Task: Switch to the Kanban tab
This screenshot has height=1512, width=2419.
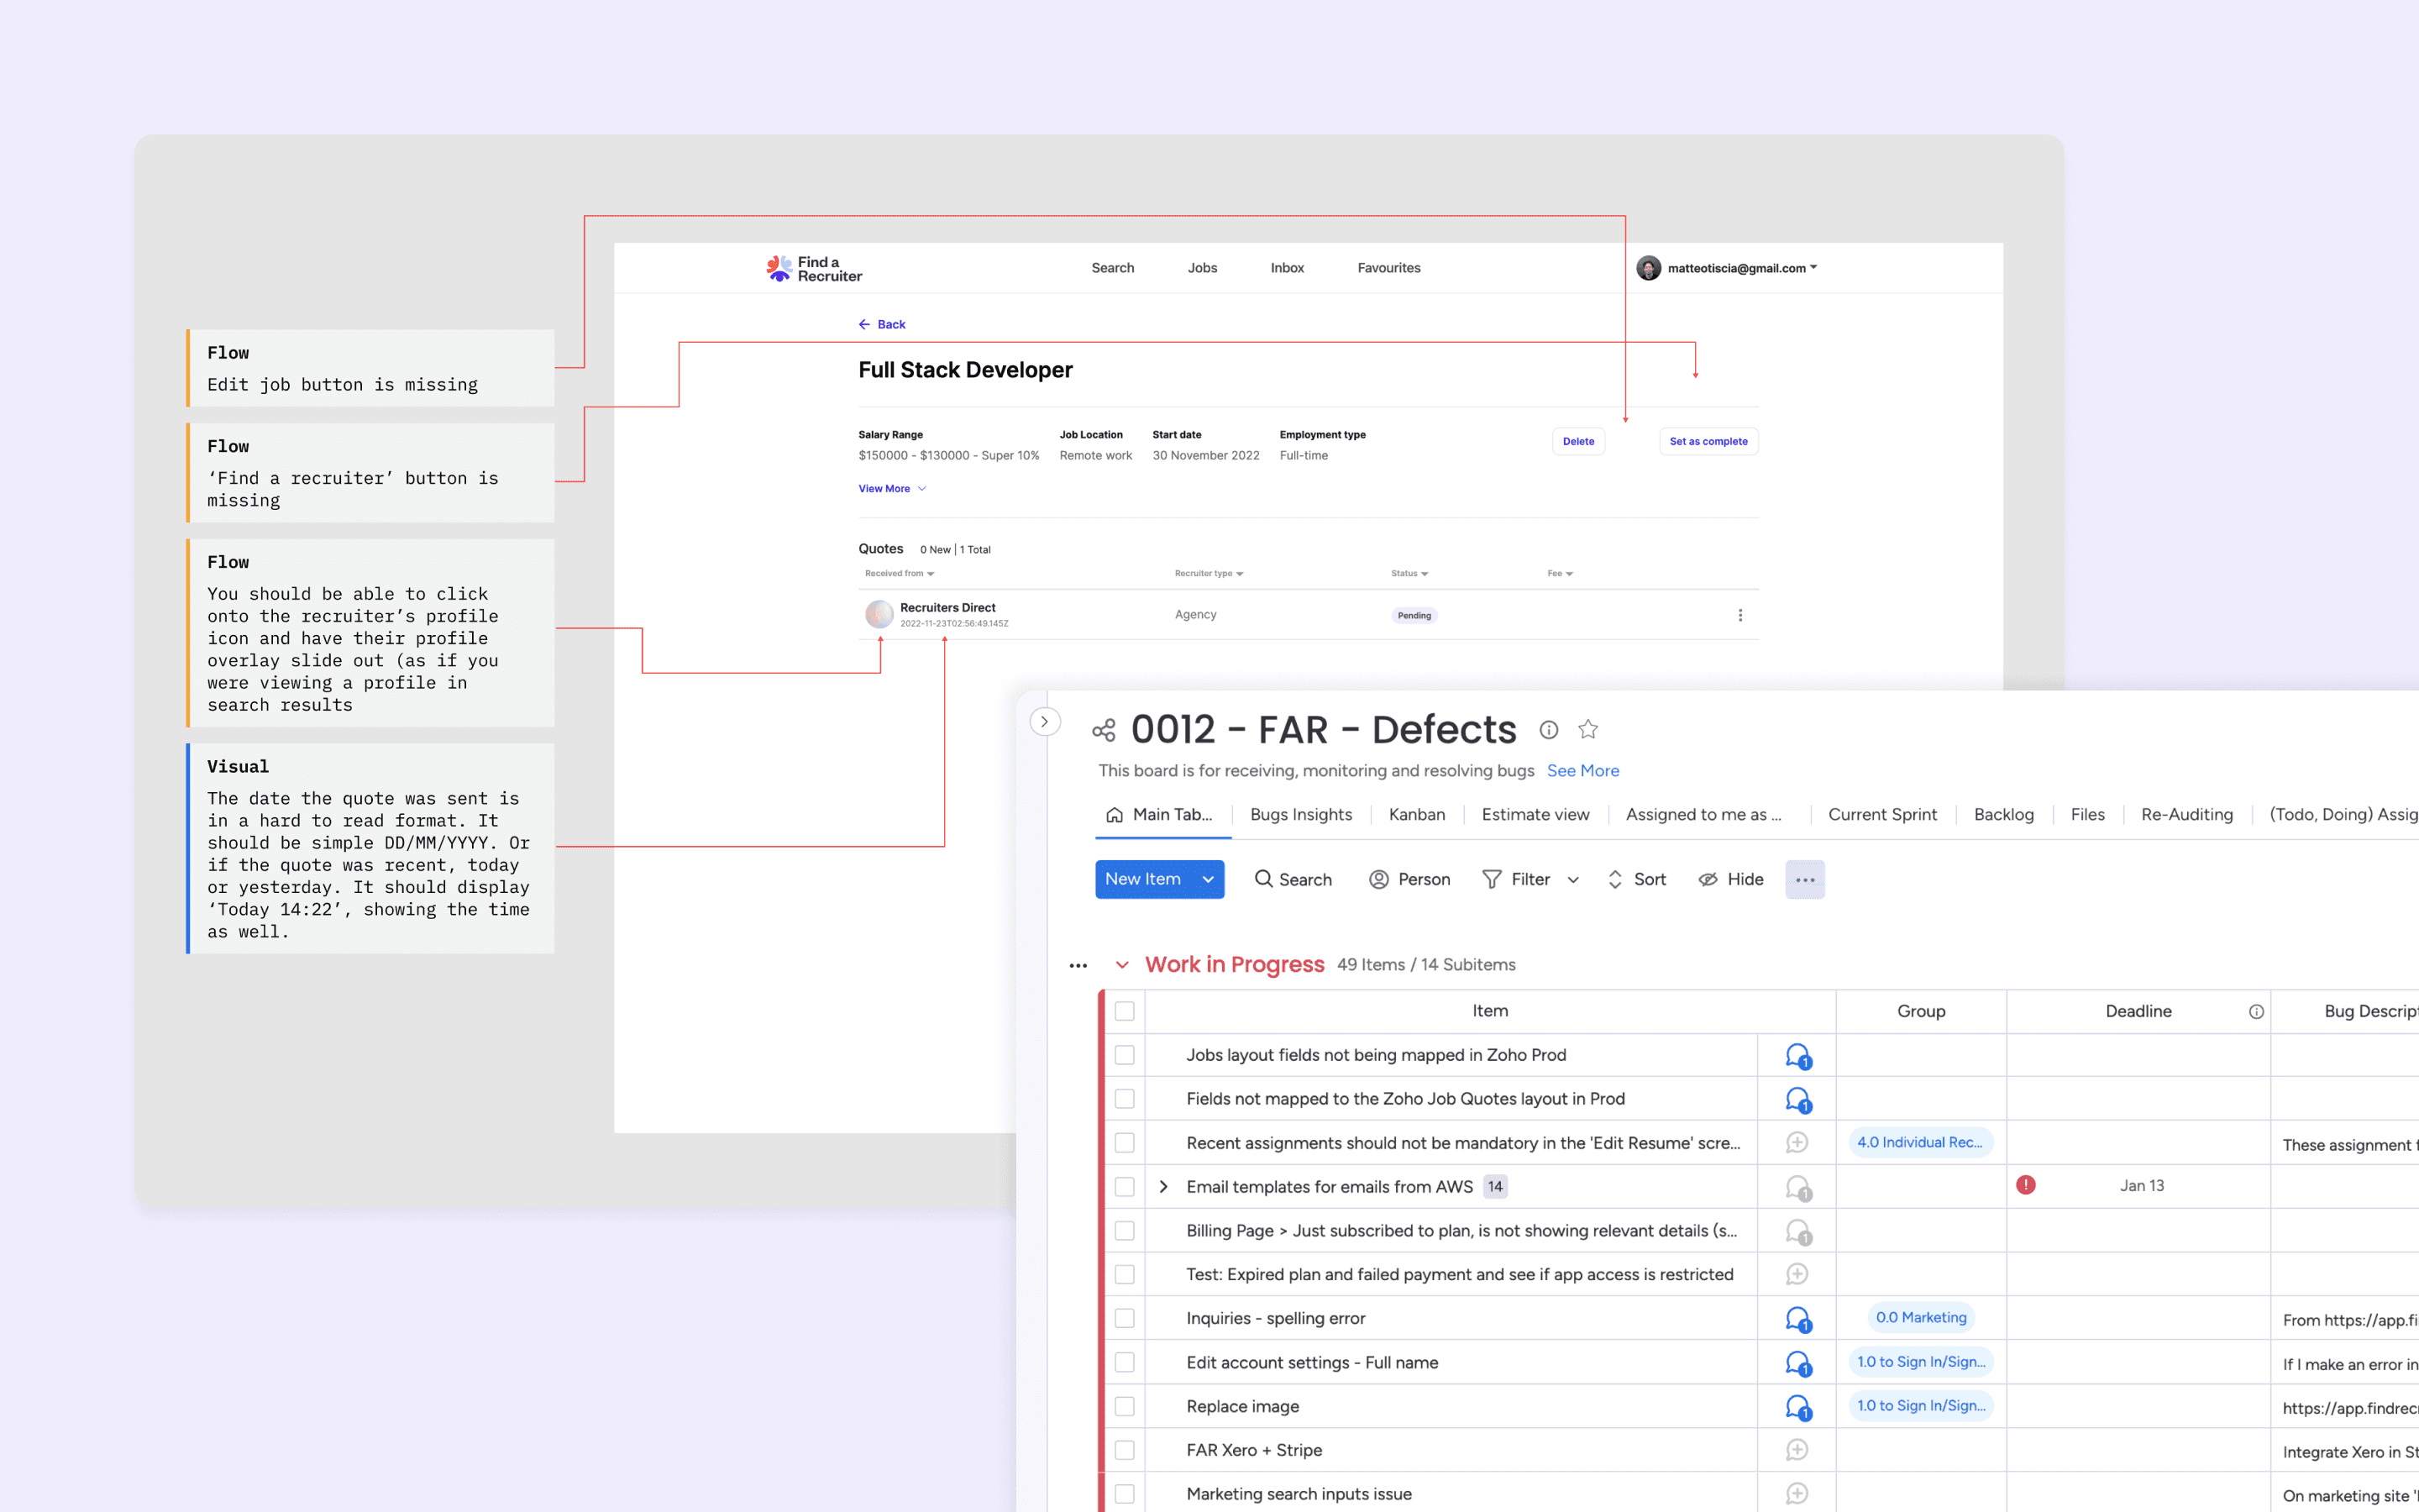Action: [x=1416, y=814]
